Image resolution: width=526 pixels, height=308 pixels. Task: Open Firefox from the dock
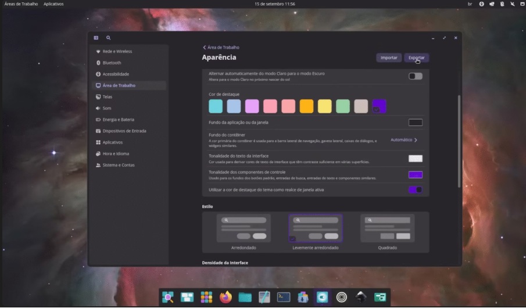click(226, 298)
